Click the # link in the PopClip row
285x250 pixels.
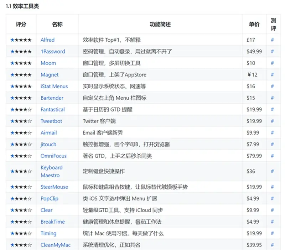coord(272,199)
